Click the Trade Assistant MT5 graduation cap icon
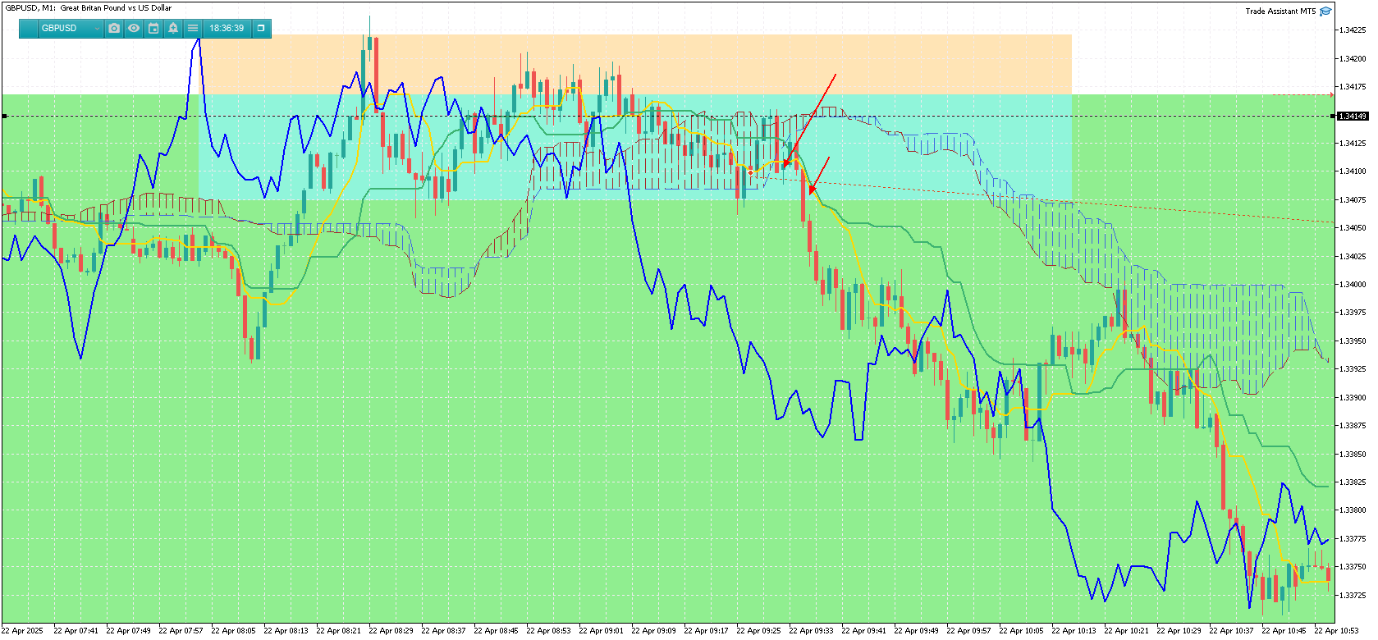This screenshot has height=640, width=1378. (1325, 11)
